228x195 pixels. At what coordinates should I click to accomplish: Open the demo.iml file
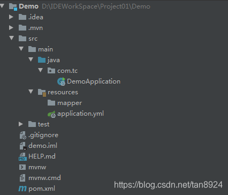click(43, 146)
